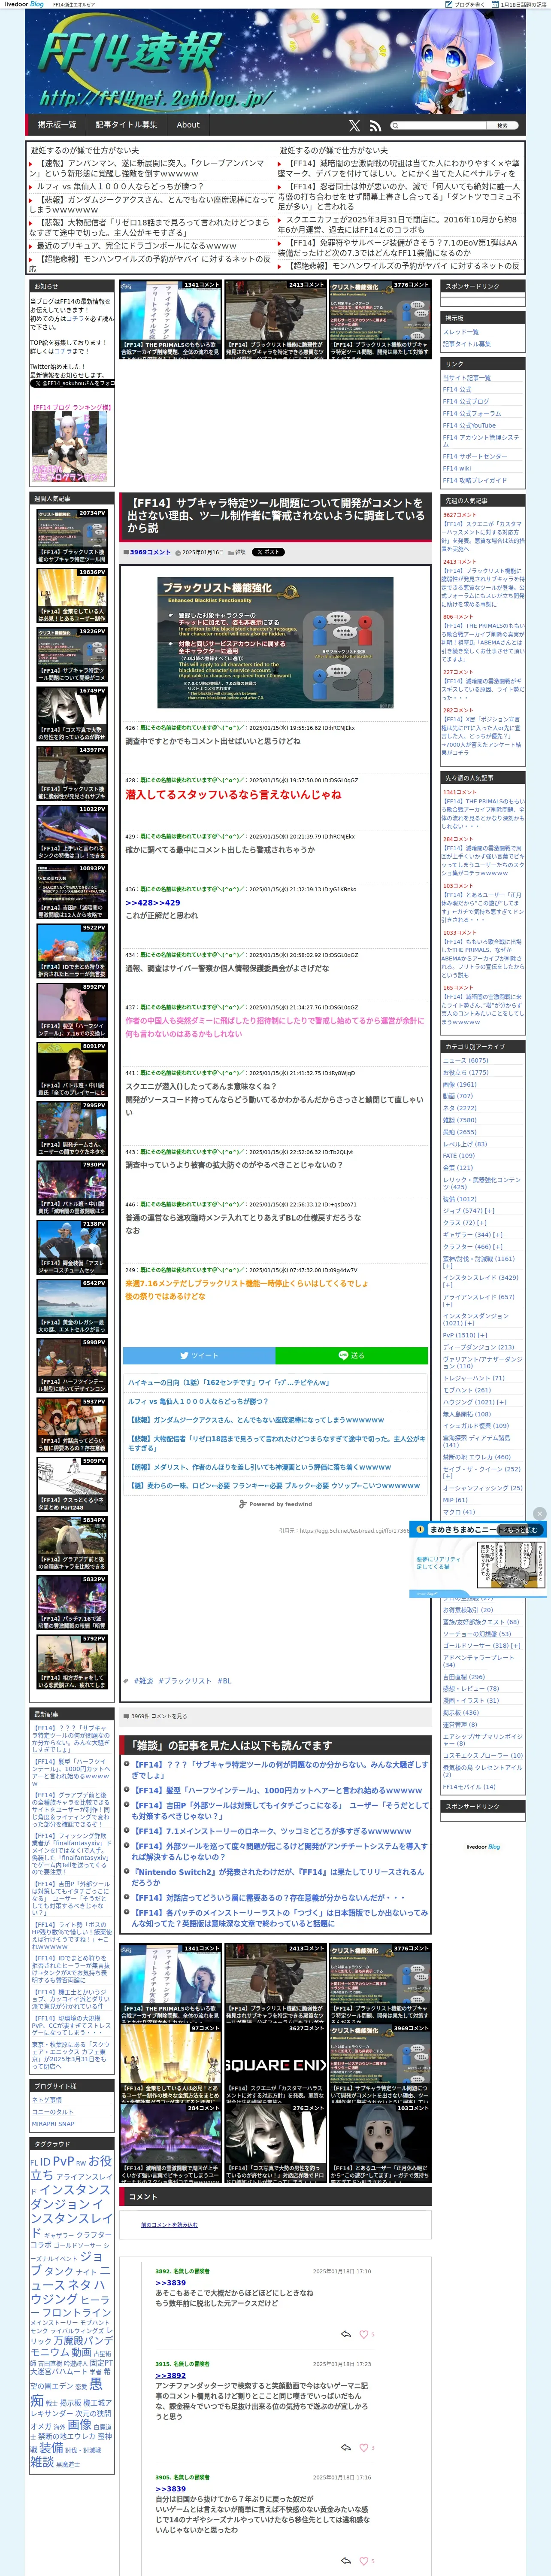551x2576 pixels.
Task: Open the 記事タイトル募集 menu item in nav bar
Action: (x=126, y=125)
